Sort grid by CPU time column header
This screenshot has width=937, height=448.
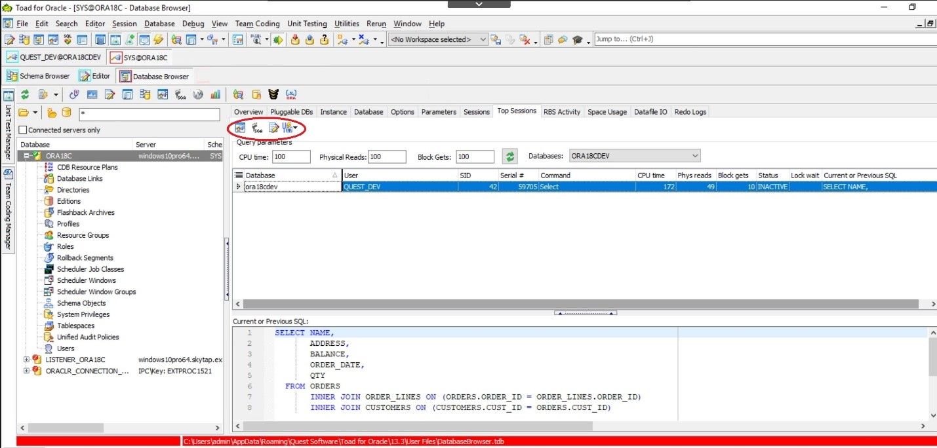coord(650,175)
